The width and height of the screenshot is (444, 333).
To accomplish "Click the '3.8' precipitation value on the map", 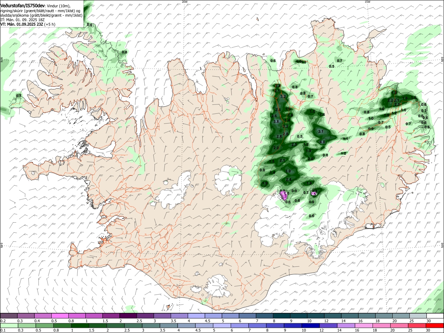I will [x=276, y=121].
